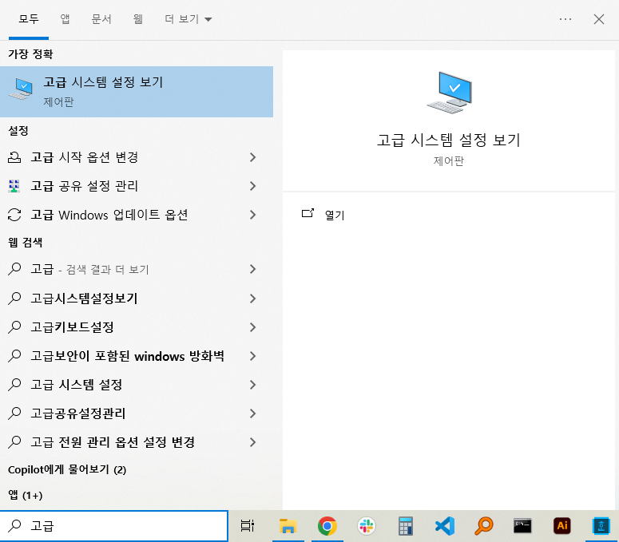Open Google Chrome from the taskbar

coord(327,526)
